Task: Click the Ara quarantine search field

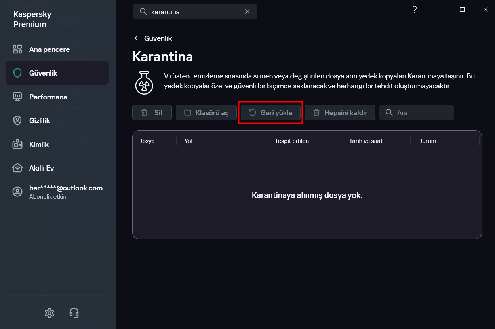Action: tap(417, 113)
